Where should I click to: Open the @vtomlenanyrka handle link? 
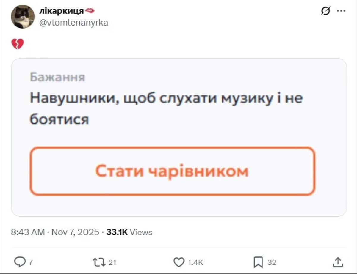point(73,23)
